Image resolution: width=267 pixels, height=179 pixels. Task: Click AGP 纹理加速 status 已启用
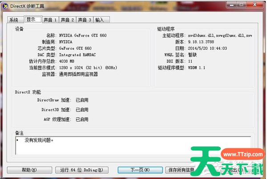(x=82, y=119)
